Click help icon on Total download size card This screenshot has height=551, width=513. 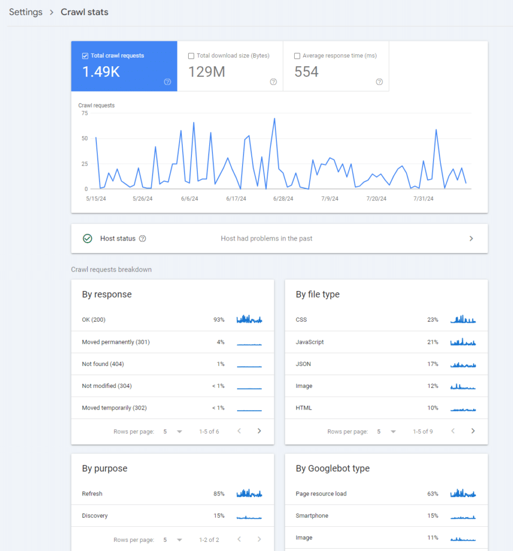[x=273, y=82]
